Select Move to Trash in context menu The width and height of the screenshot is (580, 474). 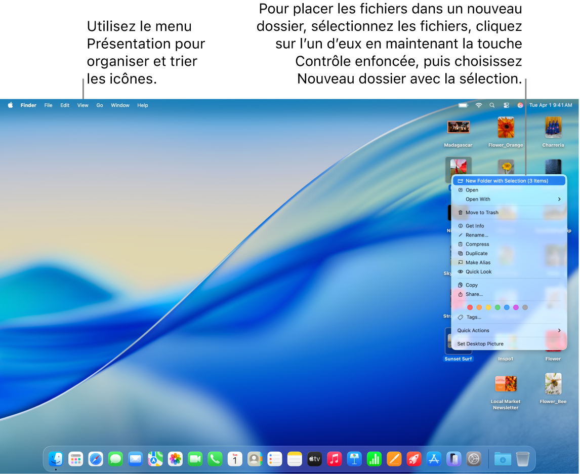[x=482, y=213]
